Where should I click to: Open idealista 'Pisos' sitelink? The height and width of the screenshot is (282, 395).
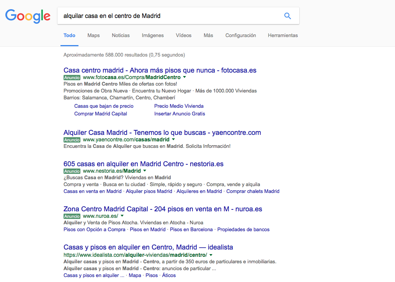[152, 275]
